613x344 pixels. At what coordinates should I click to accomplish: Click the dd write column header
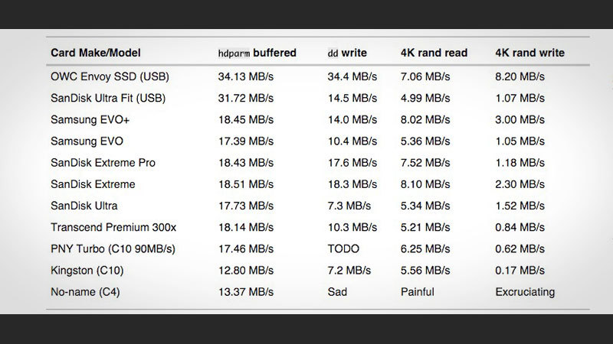(x=347, y=54)
